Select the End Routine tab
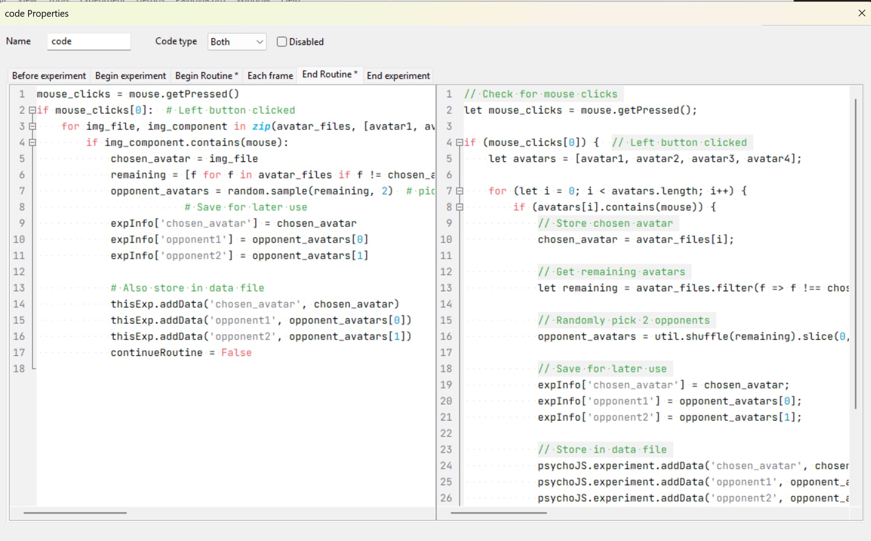 point(329,74)
